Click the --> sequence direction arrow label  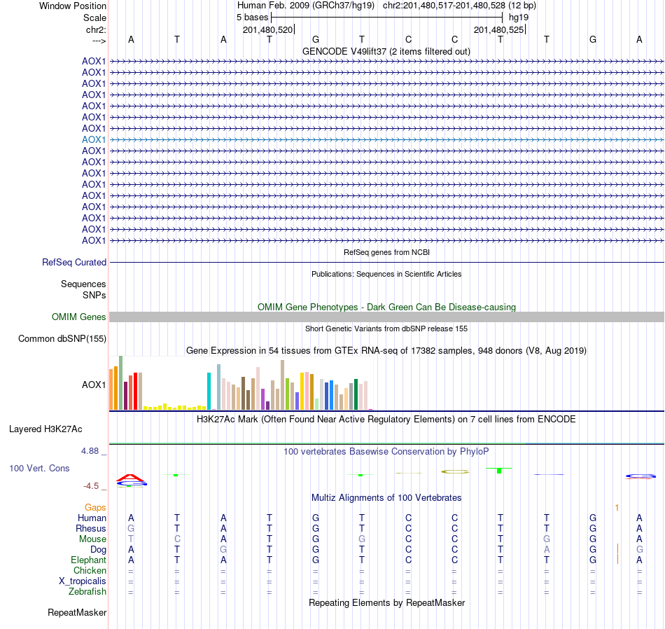coord(99,41)
